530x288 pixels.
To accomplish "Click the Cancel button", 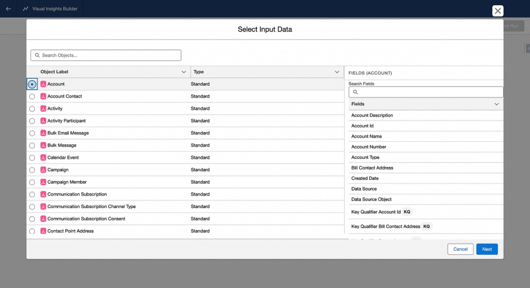I will (x=460, y=249).
